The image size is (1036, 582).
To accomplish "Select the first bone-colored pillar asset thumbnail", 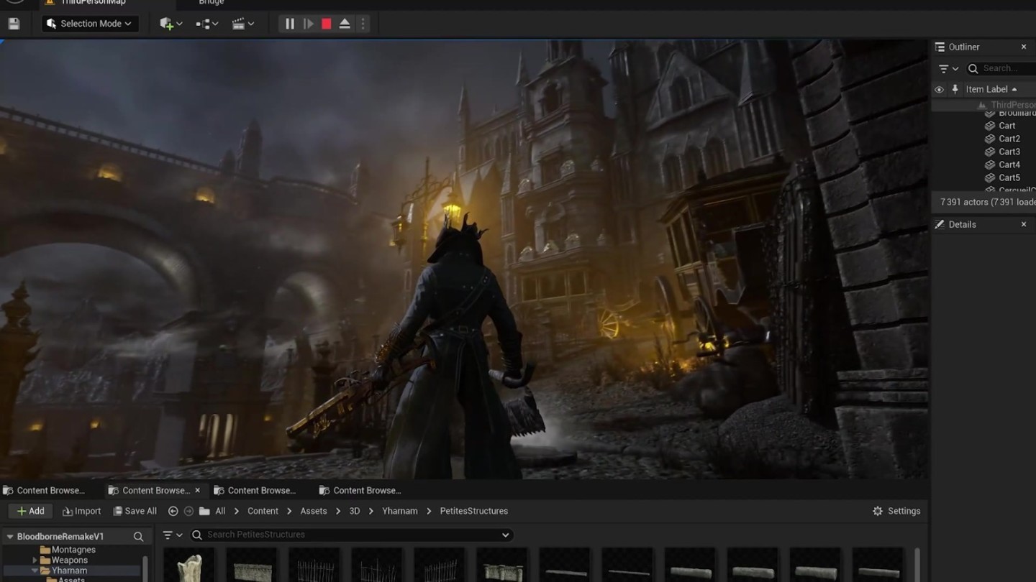I will tap(189, 565).
